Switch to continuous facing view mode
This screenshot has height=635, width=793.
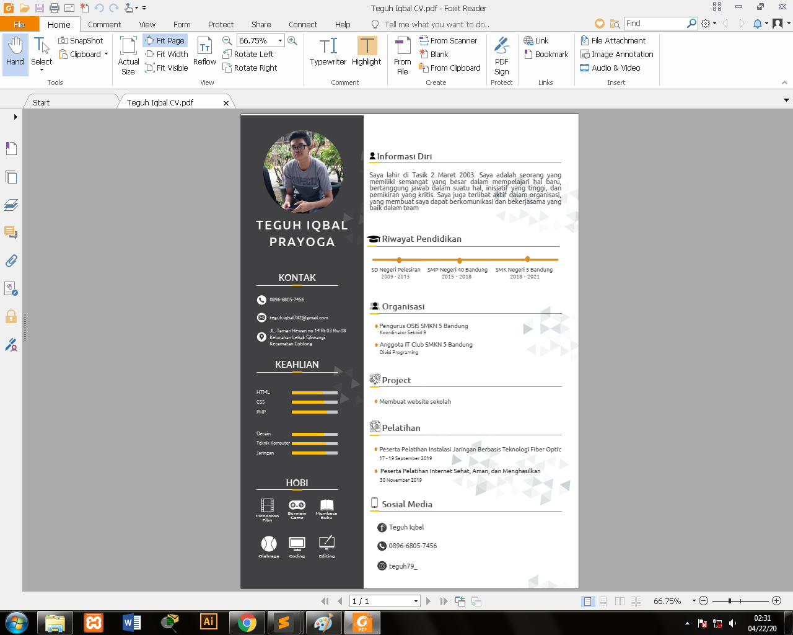pos(636,601)
